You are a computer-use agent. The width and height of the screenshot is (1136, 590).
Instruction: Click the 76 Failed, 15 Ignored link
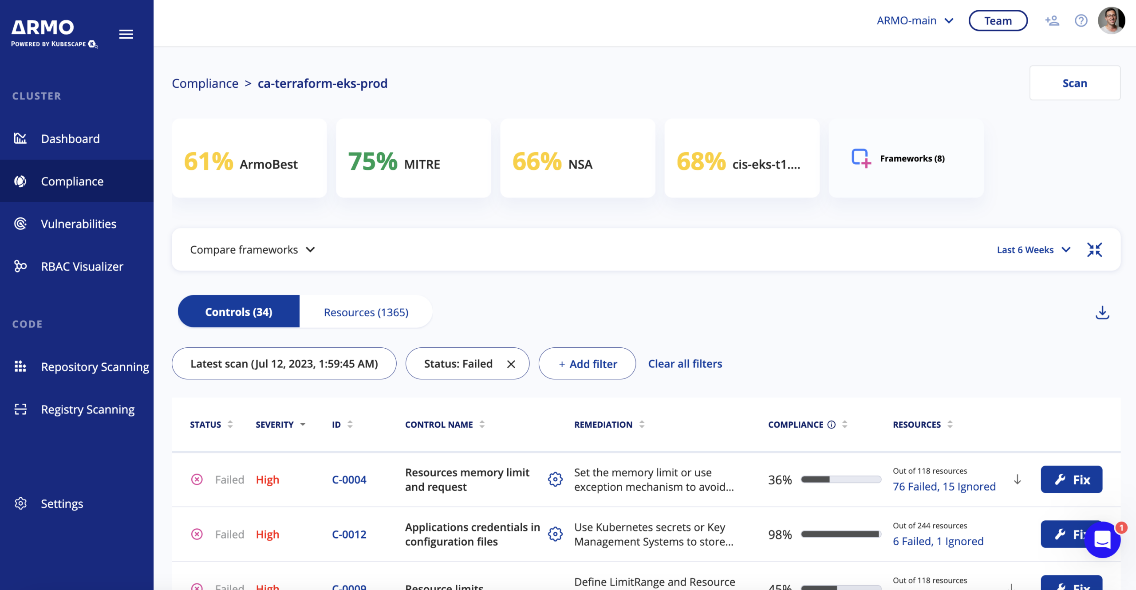(944, 487)
